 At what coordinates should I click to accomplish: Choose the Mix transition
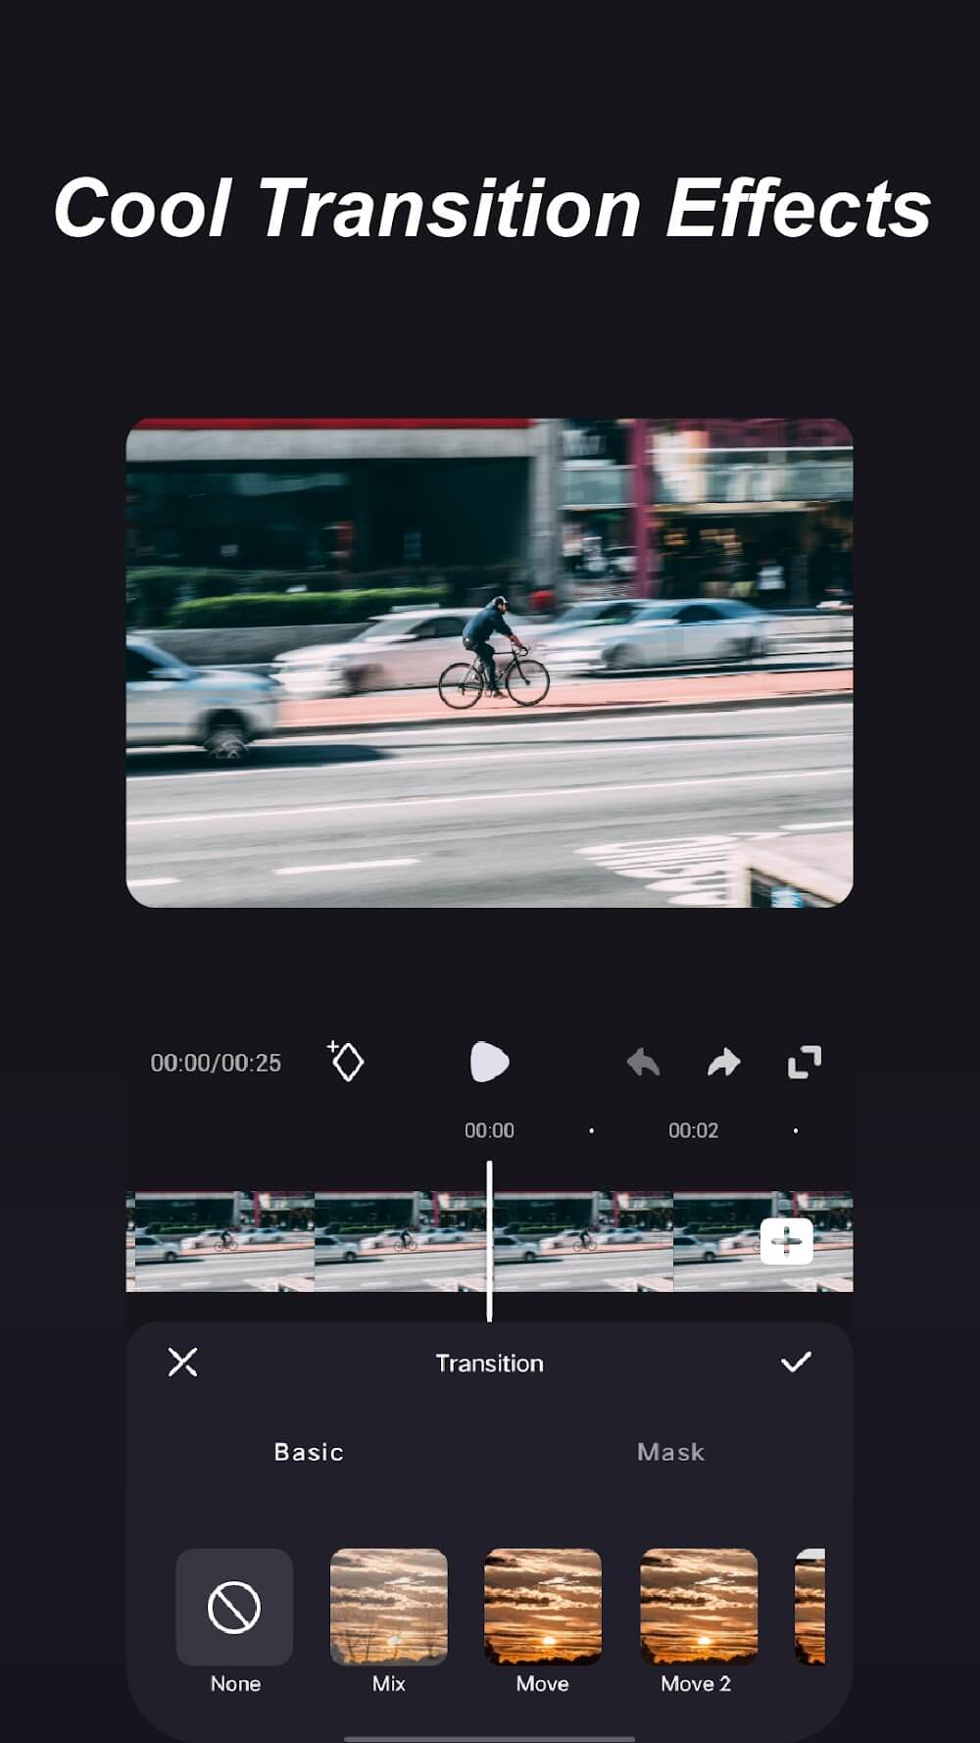[x=389, y=1607]
